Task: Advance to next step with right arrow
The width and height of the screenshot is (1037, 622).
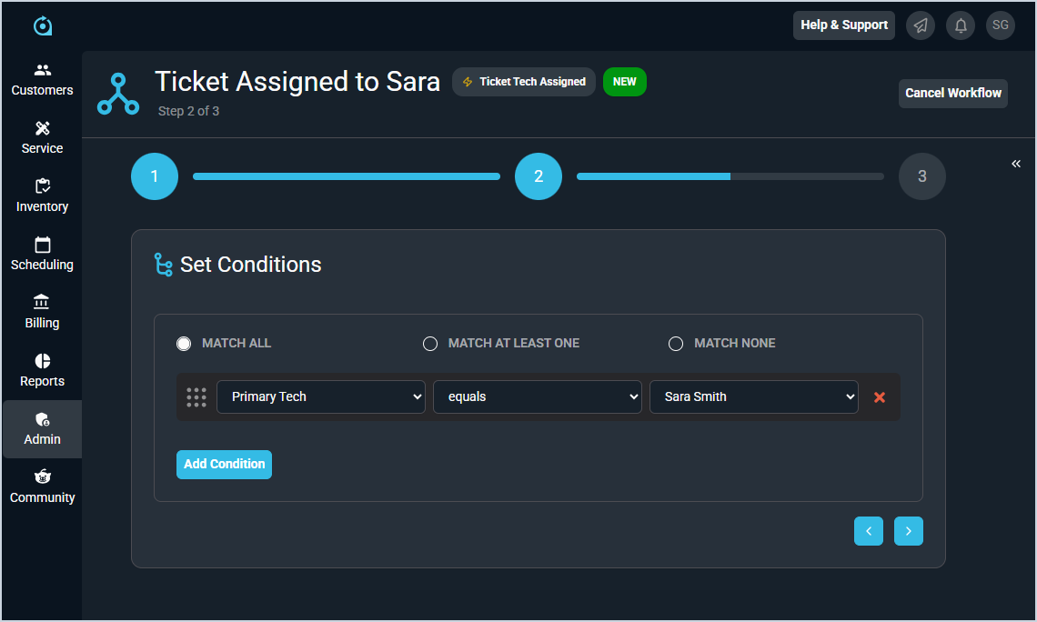Action: 909,531
